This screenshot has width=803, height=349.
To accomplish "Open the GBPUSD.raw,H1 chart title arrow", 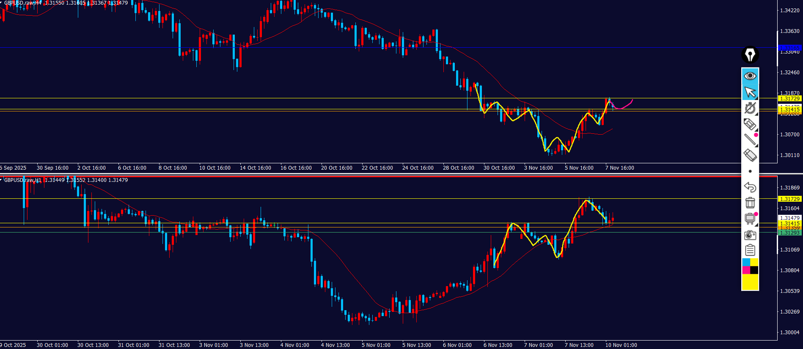I will [x=2, y=180].
